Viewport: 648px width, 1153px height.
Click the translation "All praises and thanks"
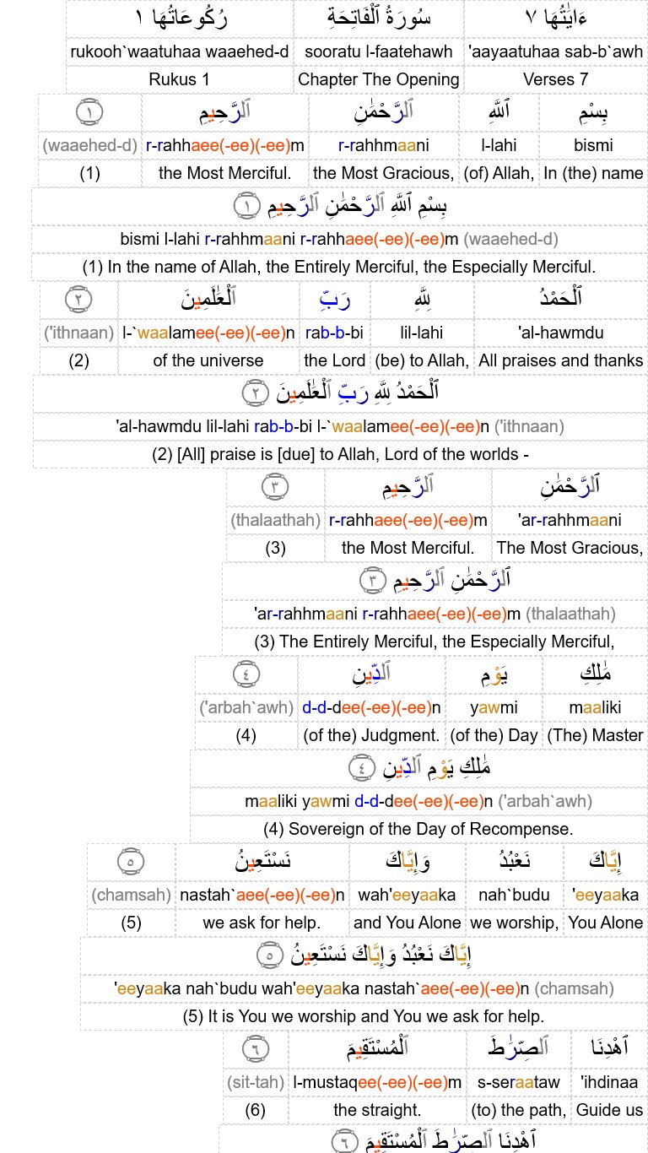560,360
